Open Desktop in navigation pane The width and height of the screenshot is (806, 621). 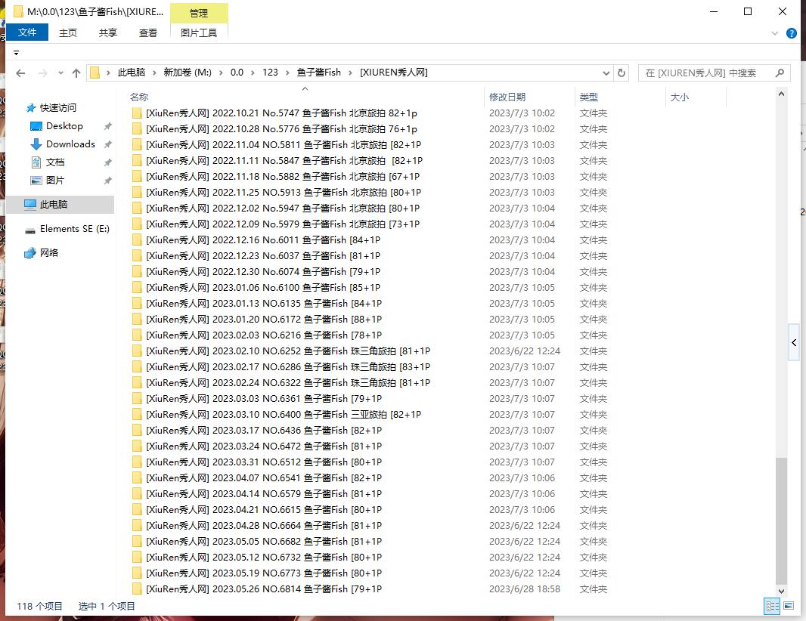pyautogui.click(x=64, y=126)
